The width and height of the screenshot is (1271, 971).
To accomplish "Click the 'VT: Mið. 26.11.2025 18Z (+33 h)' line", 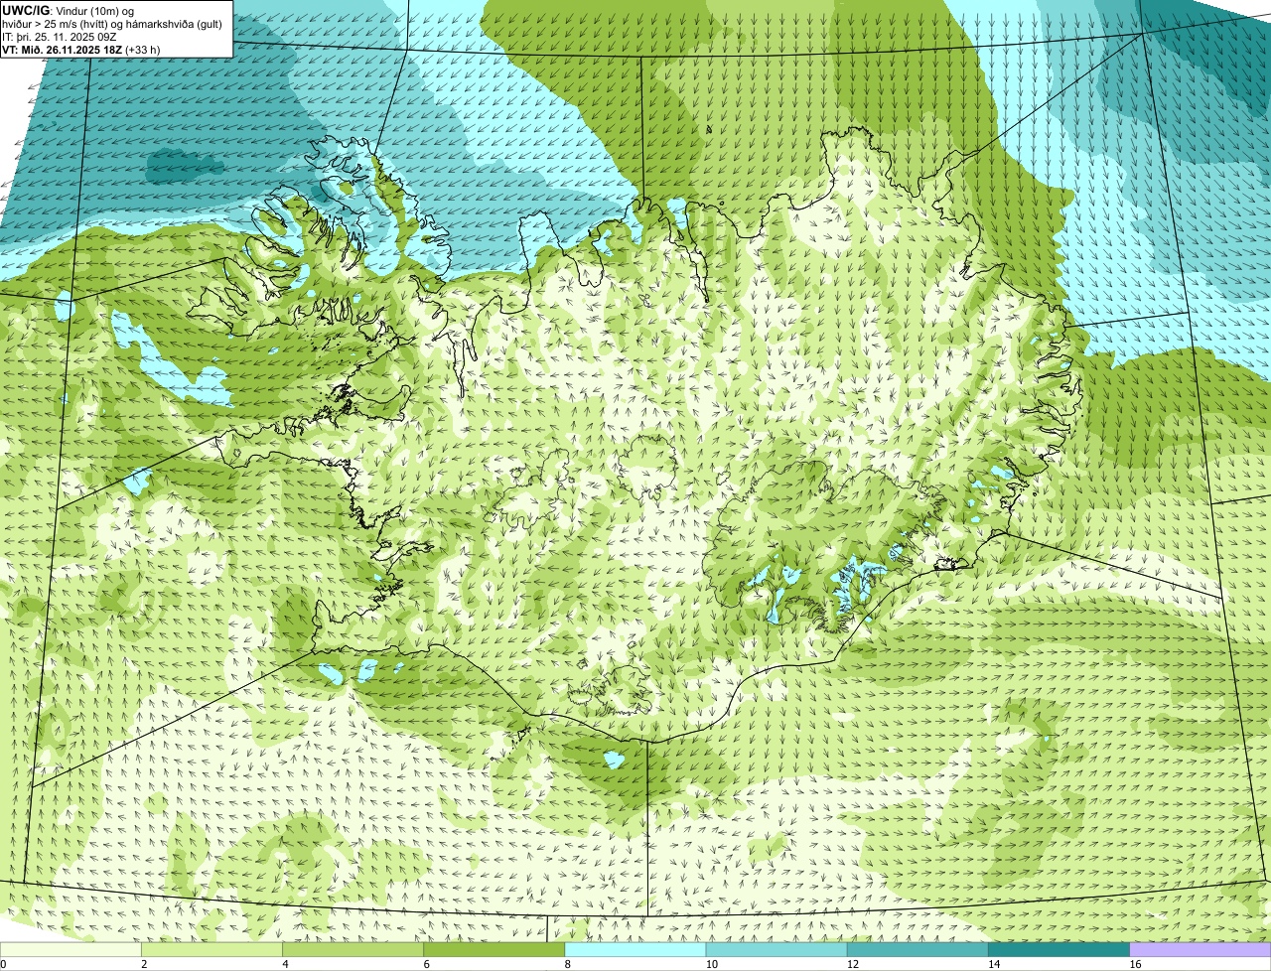I will 81,49.
